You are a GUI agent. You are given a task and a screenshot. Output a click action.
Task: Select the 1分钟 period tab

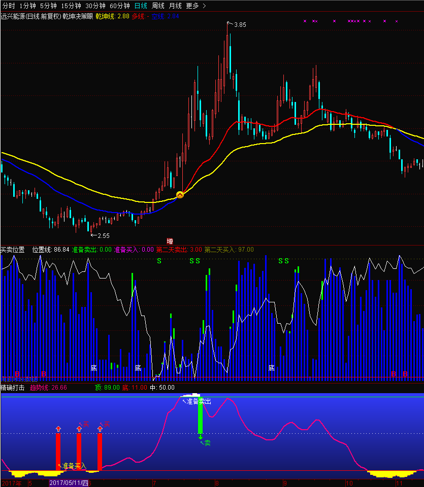tap(27, 6)
